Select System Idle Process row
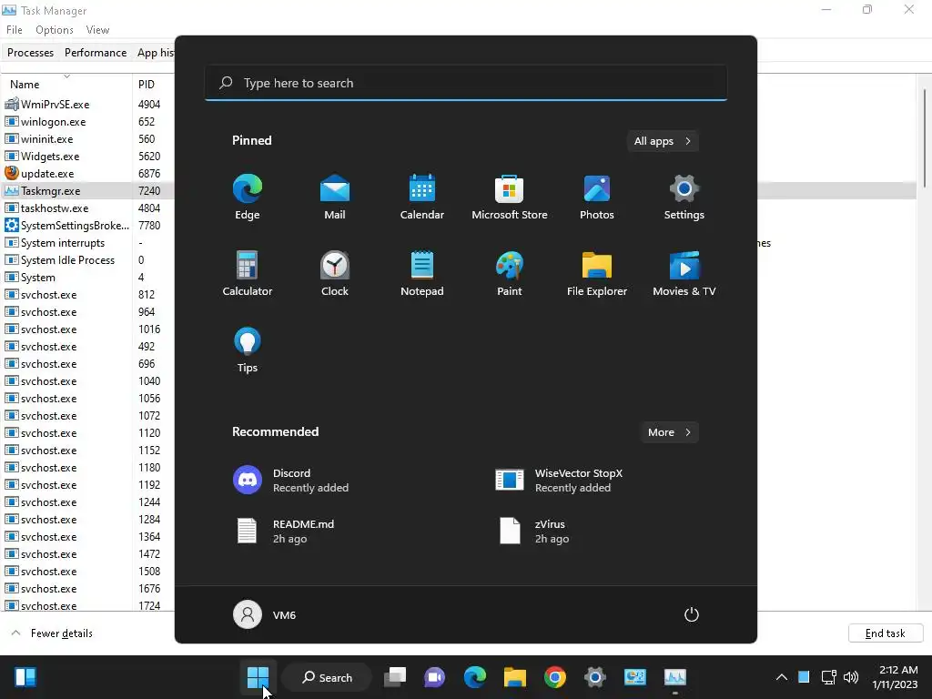 pyautogui.click(x=88, y=259)
